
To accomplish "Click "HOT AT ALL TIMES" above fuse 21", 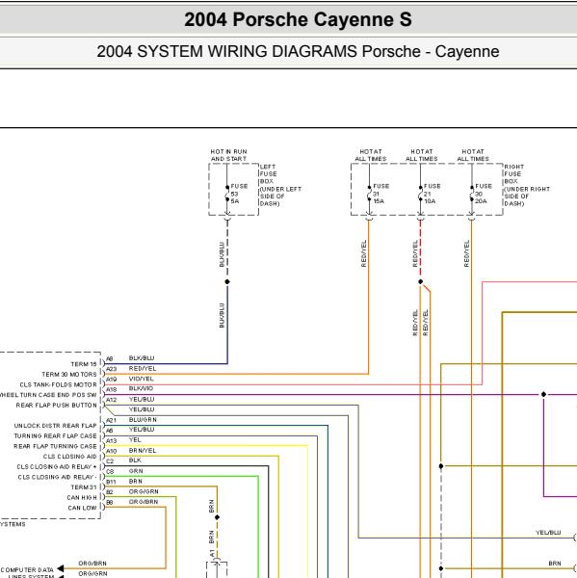I will pos(422,155).
